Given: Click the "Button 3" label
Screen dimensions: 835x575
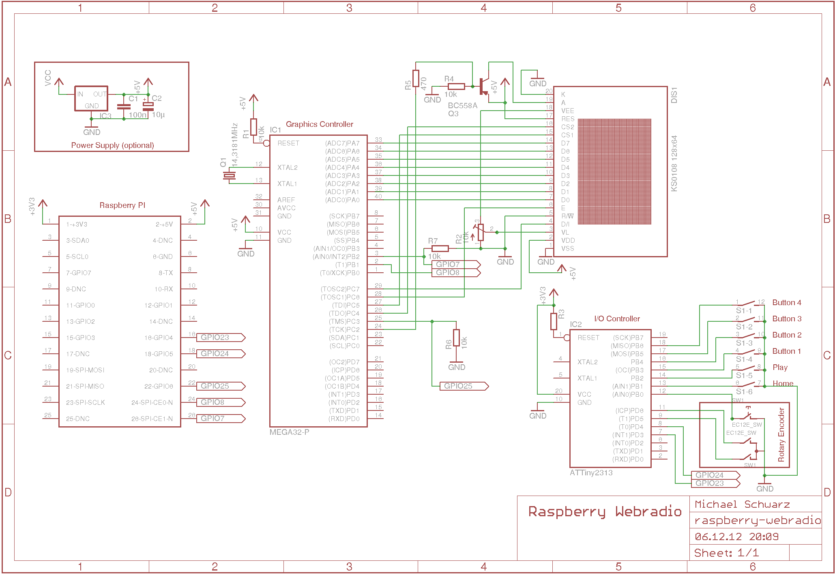Looking at the screenshot, I should pyautogui.click(x=787, y=319).
